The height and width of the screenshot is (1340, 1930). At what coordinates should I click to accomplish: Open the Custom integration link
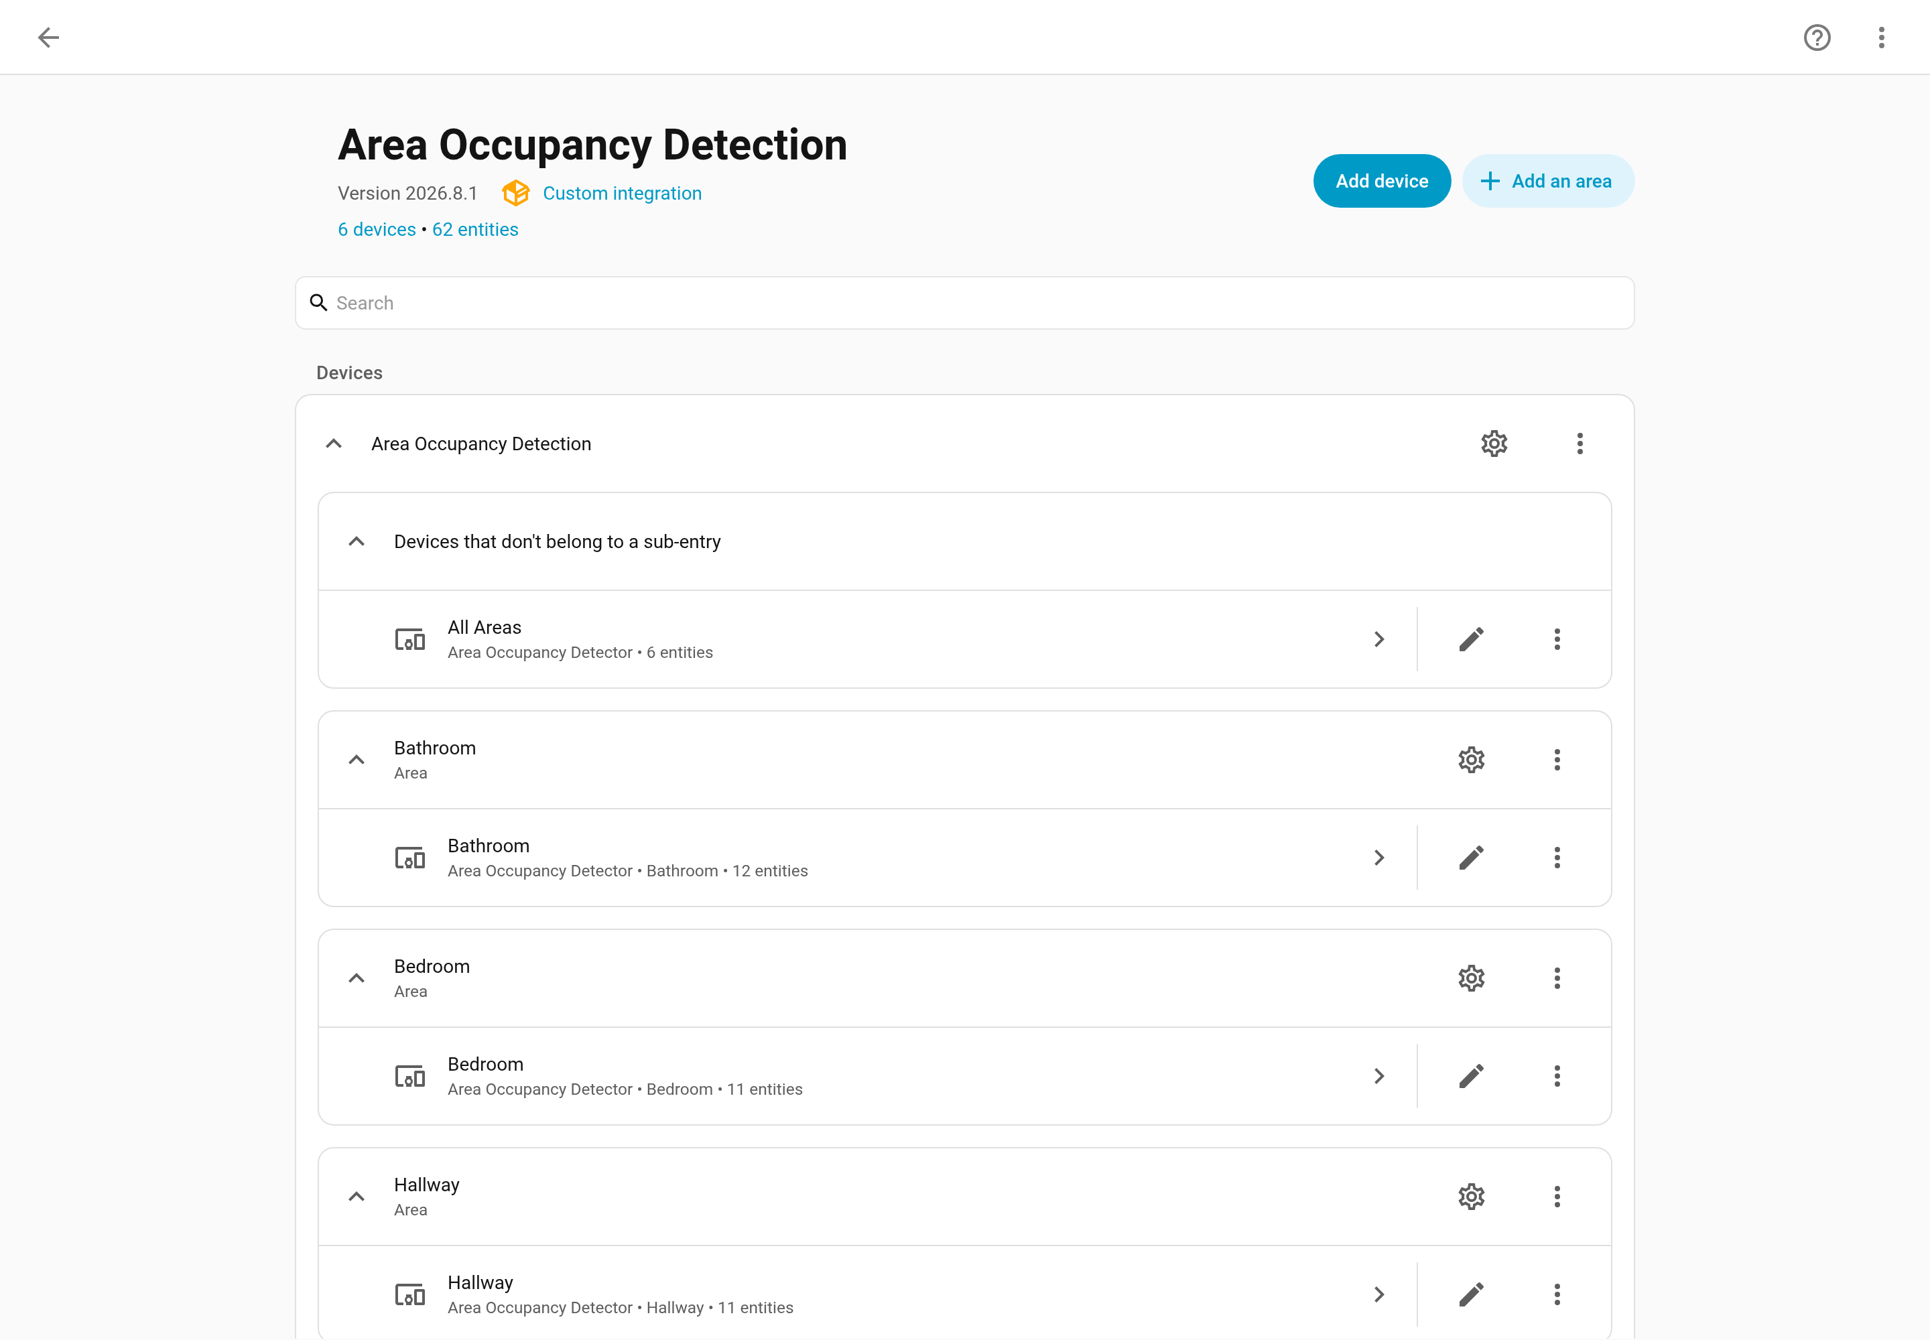621,193
